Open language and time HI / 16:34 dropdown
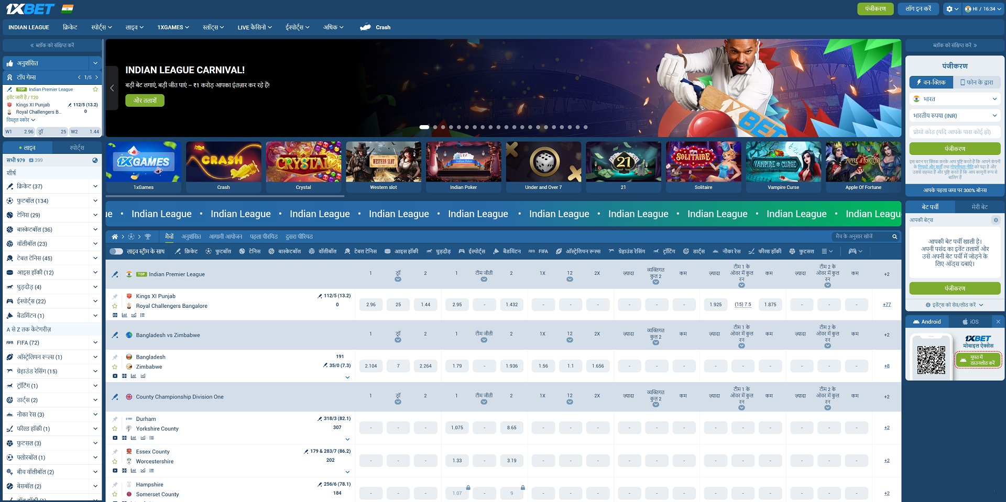 coord(983,9)
